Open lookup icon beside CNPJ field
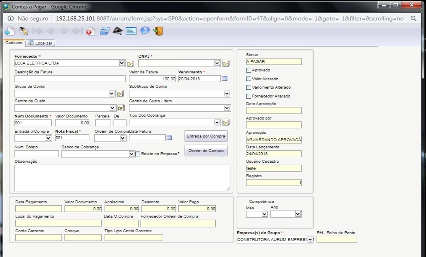426x257 pixels. pyautogui.click(x=226, y=63)
